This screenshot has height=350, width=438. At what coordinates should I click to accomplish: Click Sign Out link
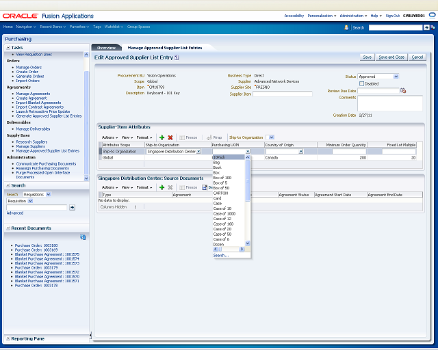(392, 16)
